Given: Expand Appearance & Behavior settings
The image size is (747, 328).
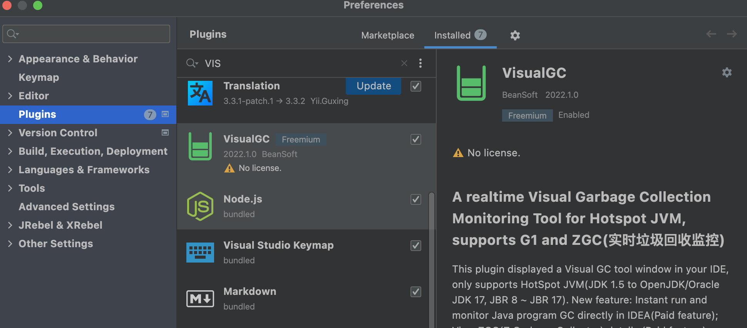Looking at the screenshot, I should (x=10, y=59).
